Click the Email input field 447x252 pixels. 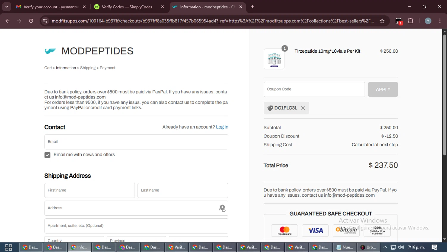click(x=136, y=142)
